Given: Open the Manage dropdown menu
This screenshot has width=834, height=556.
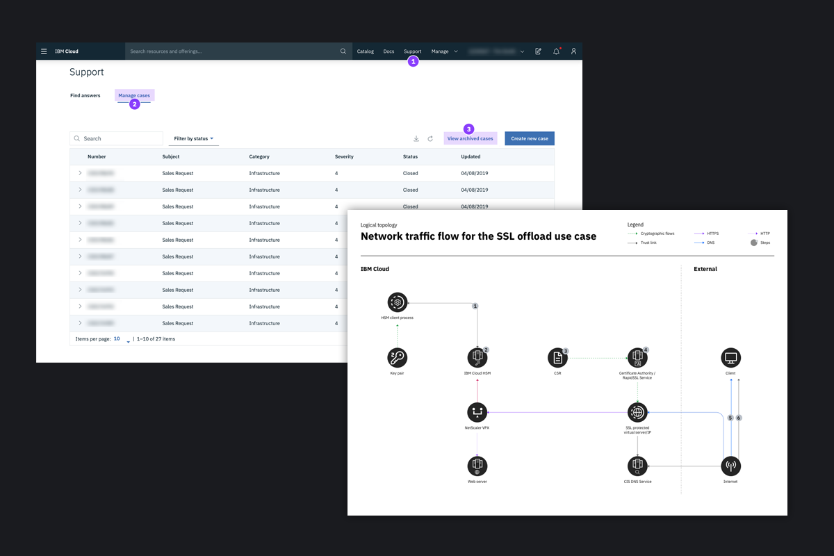Looking at the screenshot, I should (x=444, y=51).
